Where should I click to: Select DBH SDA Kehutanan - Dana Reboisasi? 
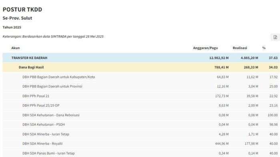pos(51,115)
